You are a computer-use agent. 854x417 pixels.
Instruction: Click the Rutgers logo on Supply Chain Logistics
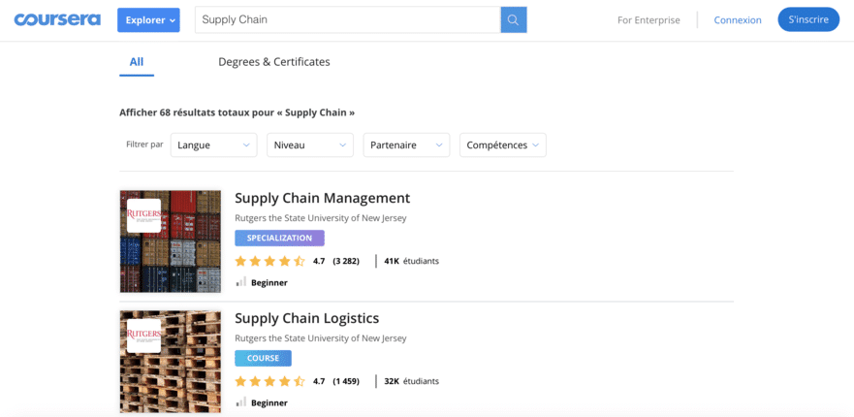(x=143, y=336)
